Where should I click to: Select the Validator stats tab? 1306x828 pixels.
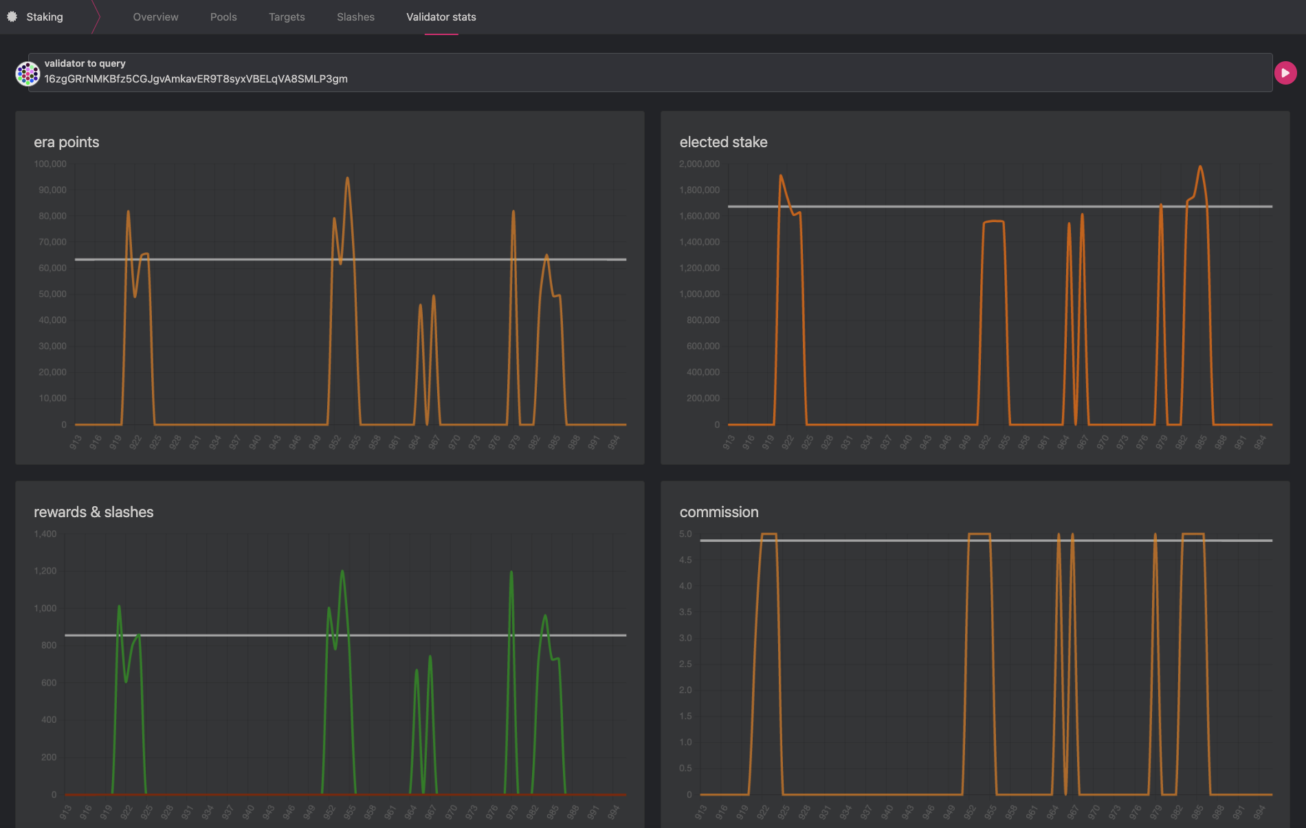(x=441, y=17)
